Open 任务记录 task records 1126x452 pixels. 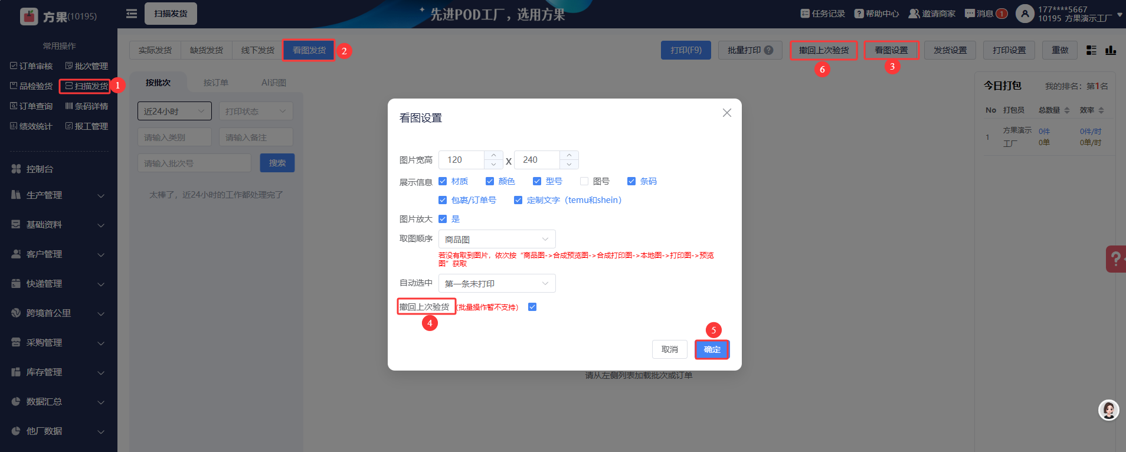823,14
